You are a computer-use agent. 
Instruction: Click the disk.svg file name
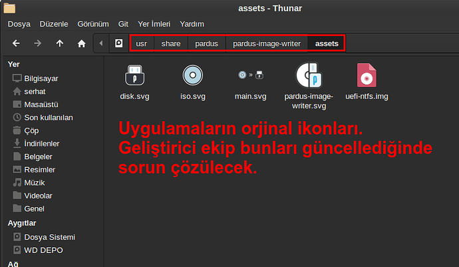pyautogui.click(x=134, y=97)
